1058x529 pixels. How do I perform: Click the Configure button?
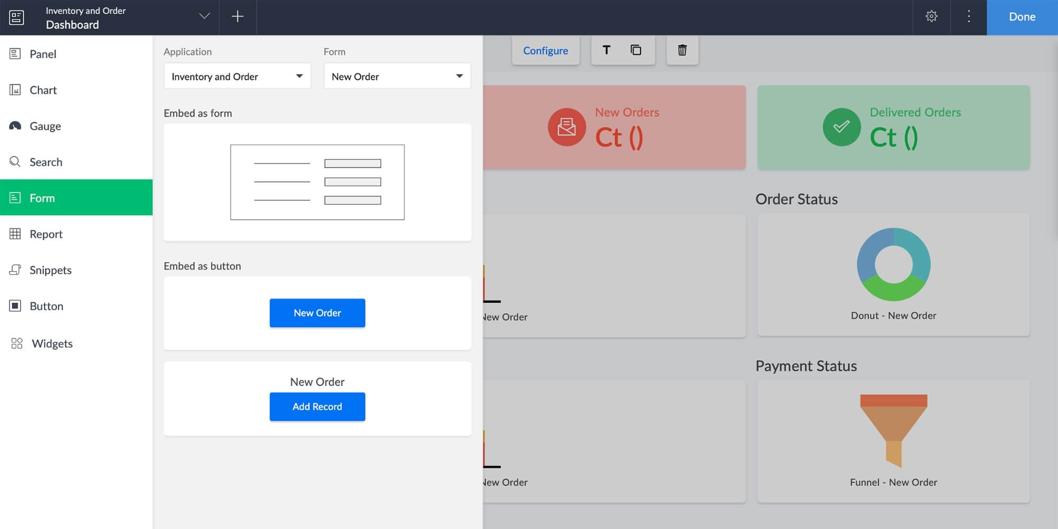[x=545, y=51]
